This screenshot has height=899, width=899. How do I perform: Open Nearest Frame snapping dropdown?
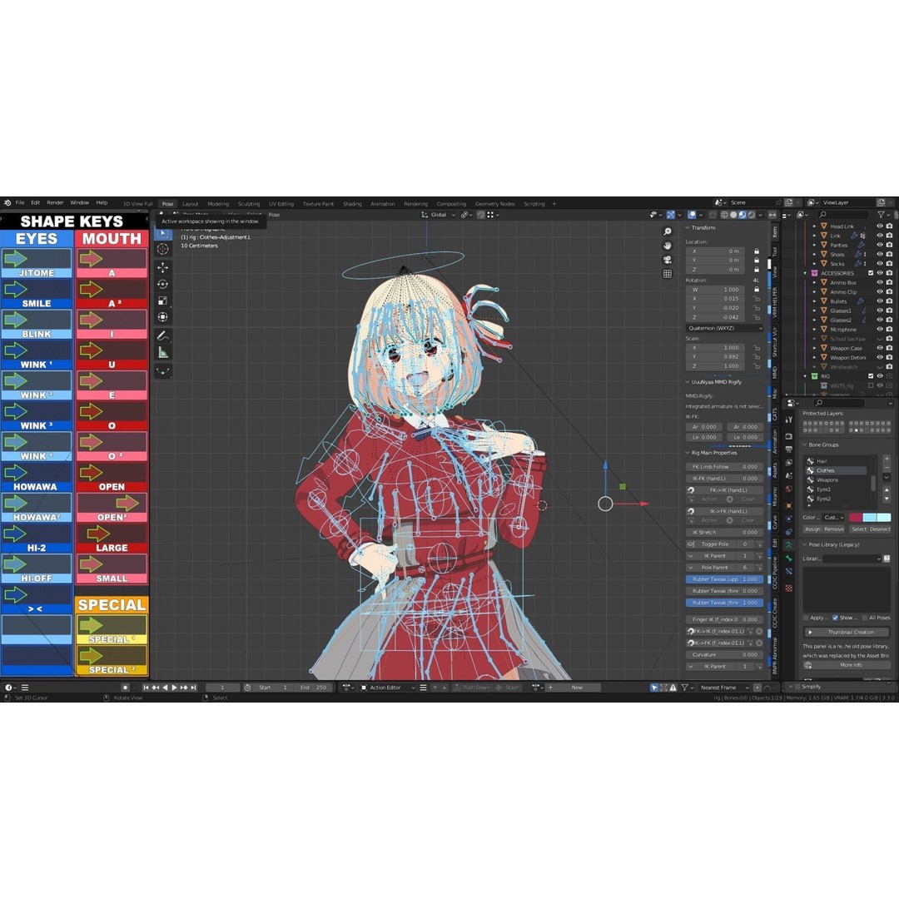point(725,688)
